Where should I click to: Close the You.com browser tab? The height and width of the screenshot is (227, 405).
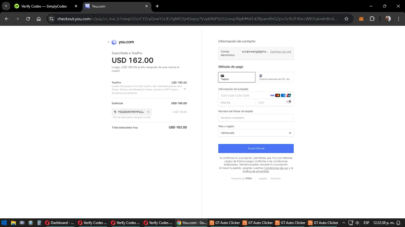[x=147, y=6]
